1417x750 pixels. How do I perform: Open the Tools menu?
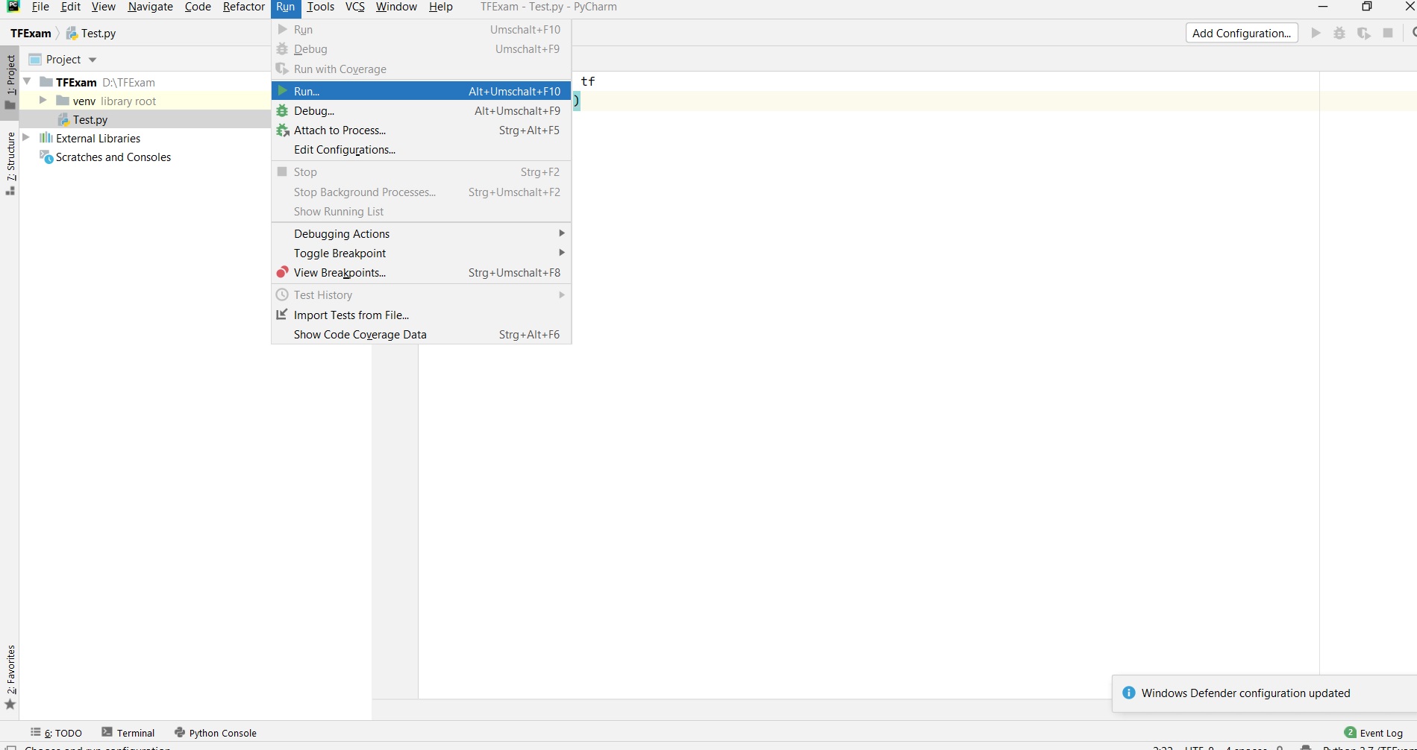click(320, 7)
